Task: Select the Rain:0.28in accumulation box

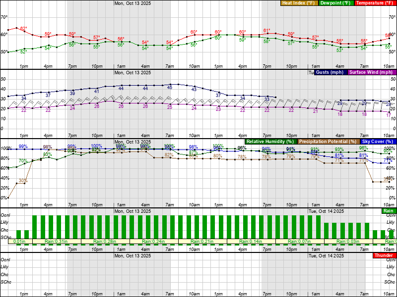Action: [105, 242]
